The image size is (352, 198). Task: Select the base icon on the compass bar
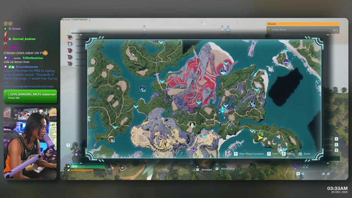228,30
